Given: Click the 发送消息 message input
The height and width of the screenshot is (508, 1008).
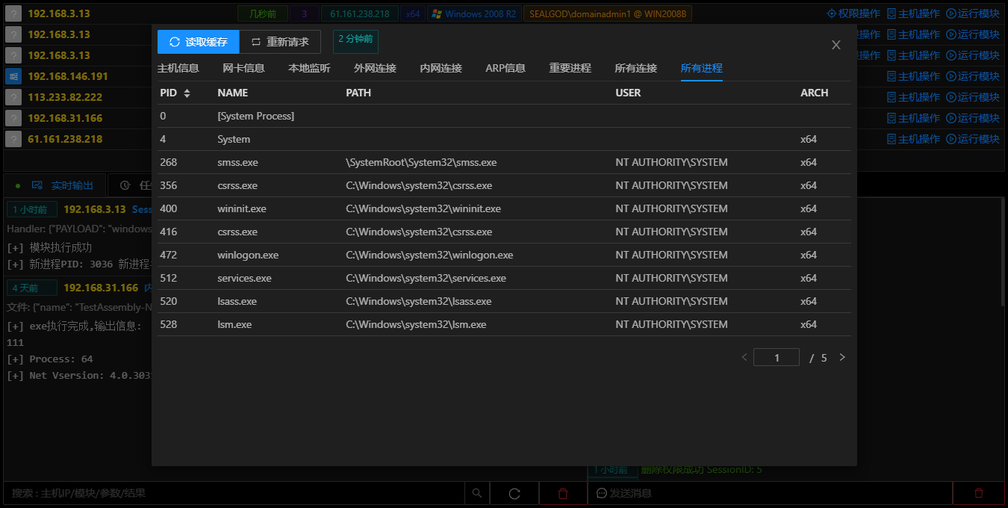Looking at the screenshot, I should [771, 493].
